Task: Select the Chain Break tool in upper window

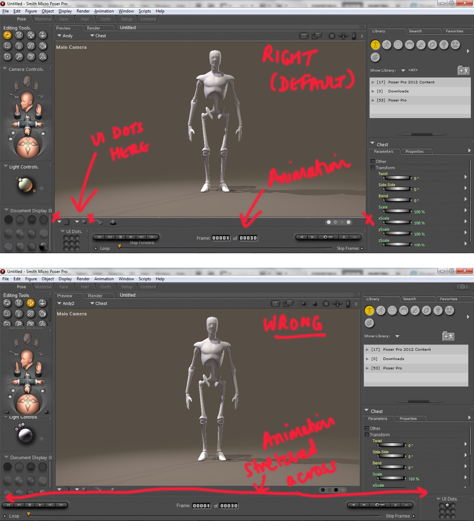Action: [31, 46]
